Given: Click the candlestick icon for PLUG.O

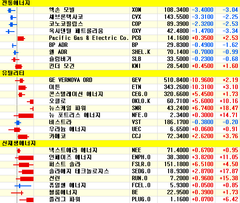Looking at the screenshot, I should coord(26,200).
